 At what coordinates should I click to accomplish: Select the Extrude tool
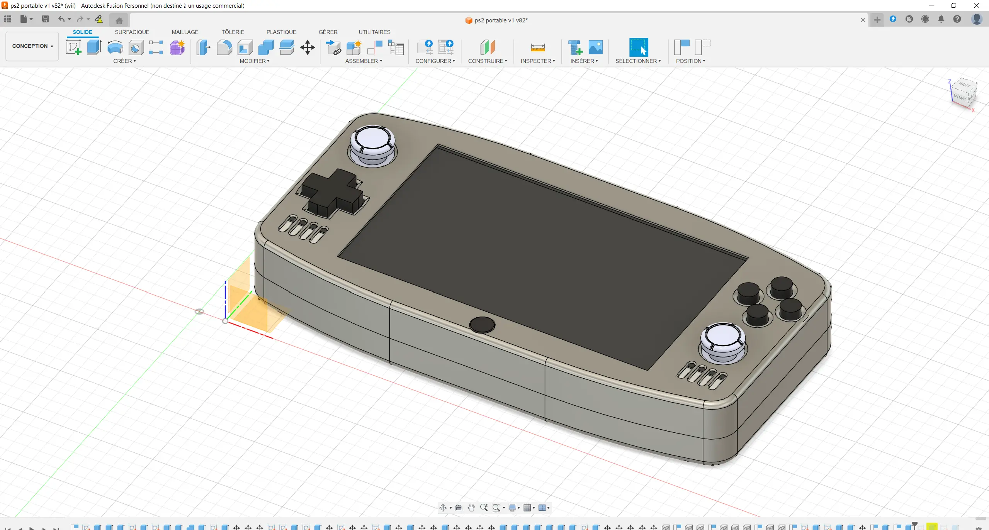point(94,48)
